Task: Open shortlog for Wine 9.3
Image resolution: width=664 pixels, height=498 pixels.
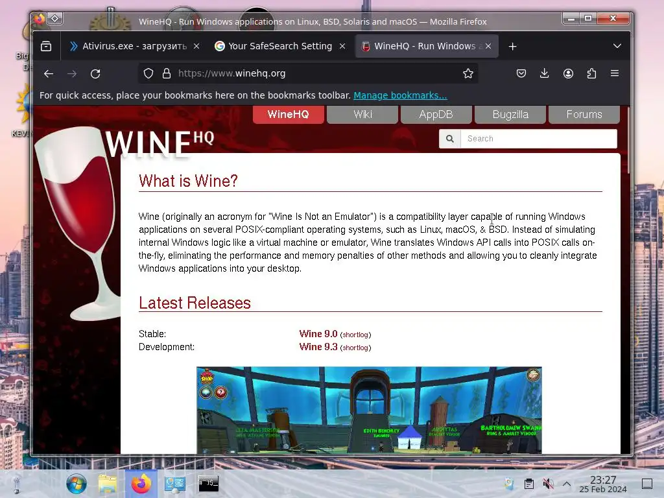Action: pyautogui.click(x=355, y=348)
